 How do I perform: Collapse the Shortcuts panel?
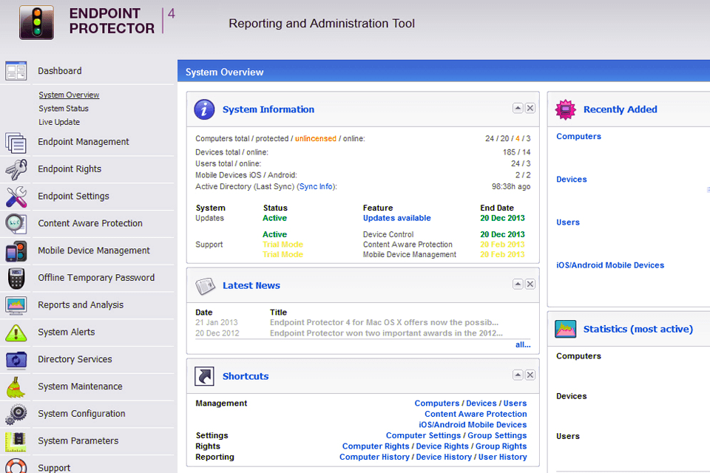518,375
